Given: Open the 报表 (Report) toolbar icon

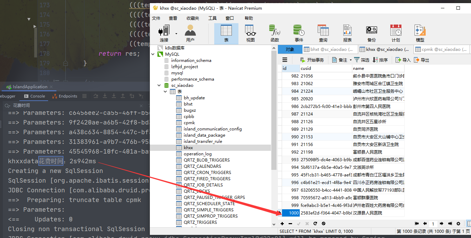Looking at the screenshot, I should point(347,34).
